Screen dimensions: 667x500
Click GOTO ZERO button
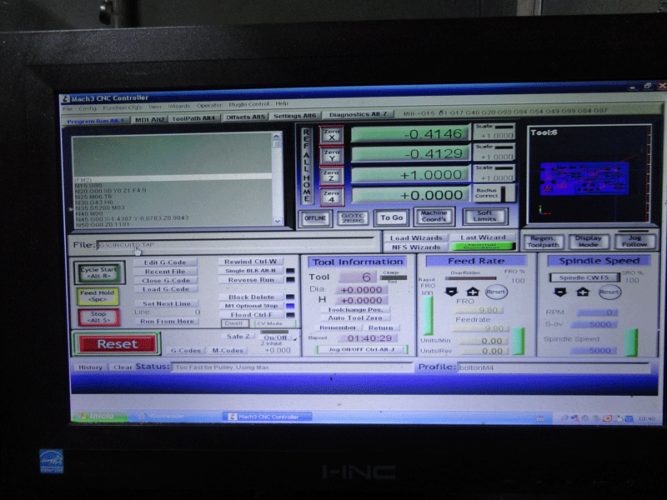coord(353,218)
